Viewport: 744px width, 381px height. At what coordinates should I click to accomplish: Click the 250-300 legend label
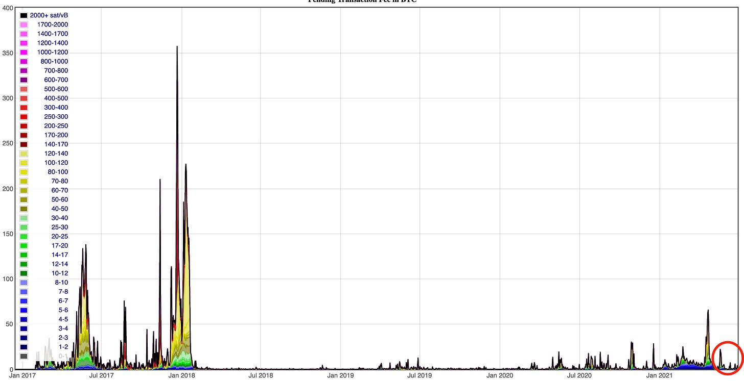tap(56, 116)
